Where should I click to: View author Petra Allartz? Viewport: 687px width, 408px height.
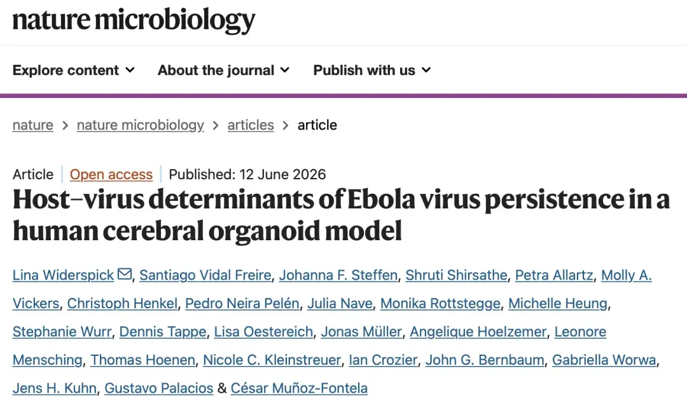(x=554, y=275)
